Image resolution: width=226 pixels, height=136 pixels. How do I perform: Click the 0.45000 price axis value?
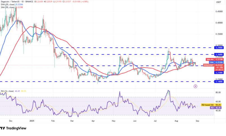(x=219, y=11)
